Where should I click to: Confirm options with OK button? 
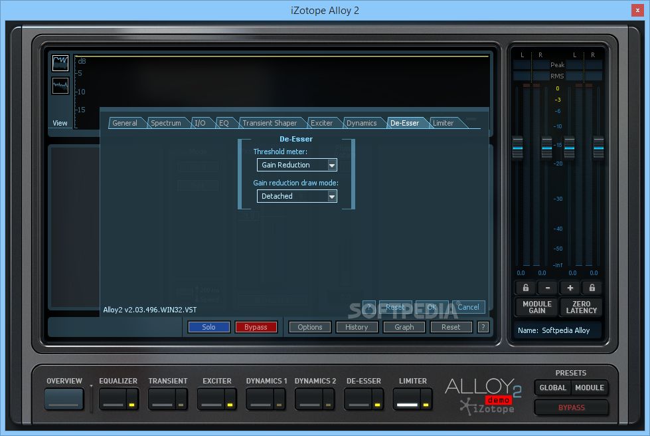tap(432, 307)
